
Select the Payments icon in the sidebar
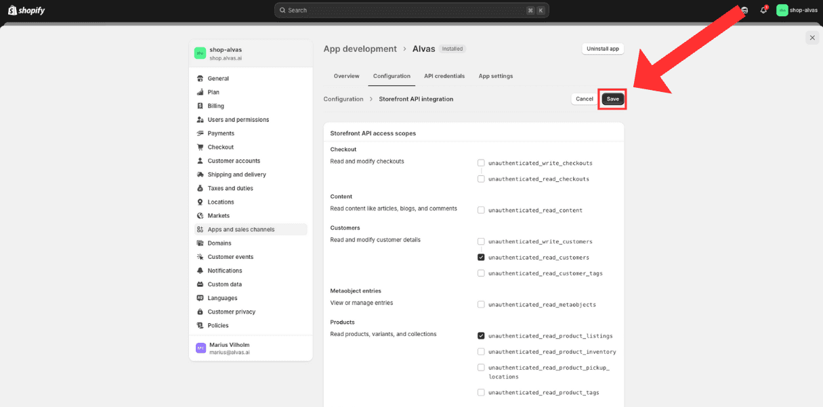tap(201, 133)
